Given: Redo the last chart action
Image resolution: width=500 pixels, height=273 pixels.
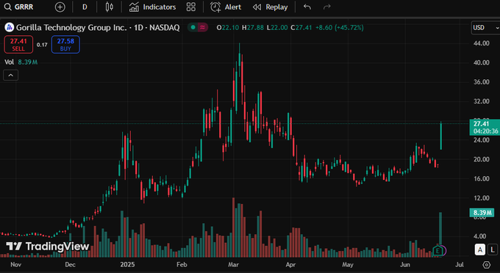Looking at the screenshot, I should click(327, 7).
